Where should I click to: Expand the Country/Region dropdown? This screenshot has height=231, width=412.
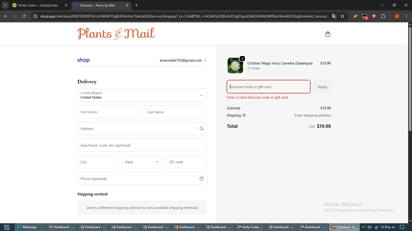tap(142, 95)
